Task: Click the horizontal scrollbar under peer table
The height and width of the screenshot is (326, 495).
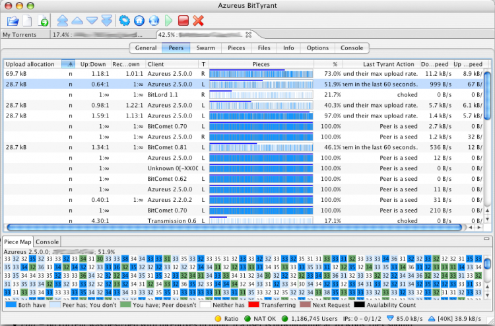Action: pos(234,227)
